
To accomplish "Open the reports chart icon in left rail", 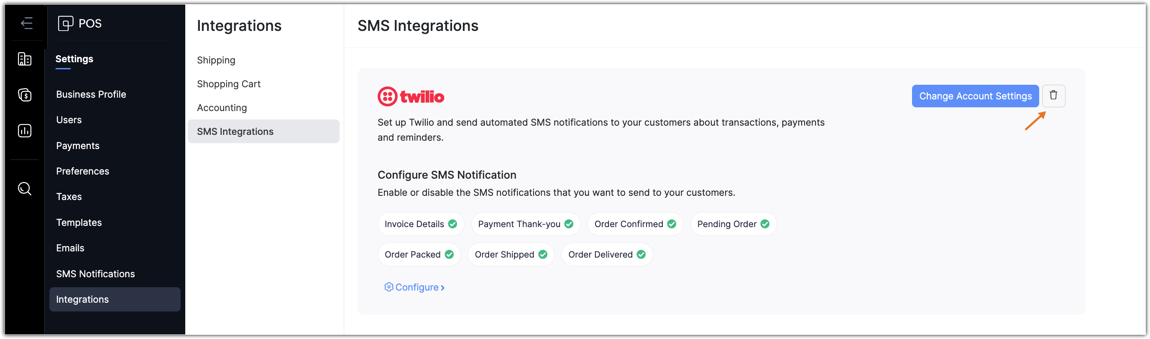I will coord(25,131).
